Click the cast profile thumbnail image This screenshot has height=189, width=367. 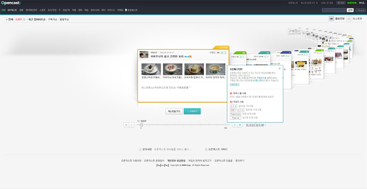pyautogui.click(x=144, y=54)
